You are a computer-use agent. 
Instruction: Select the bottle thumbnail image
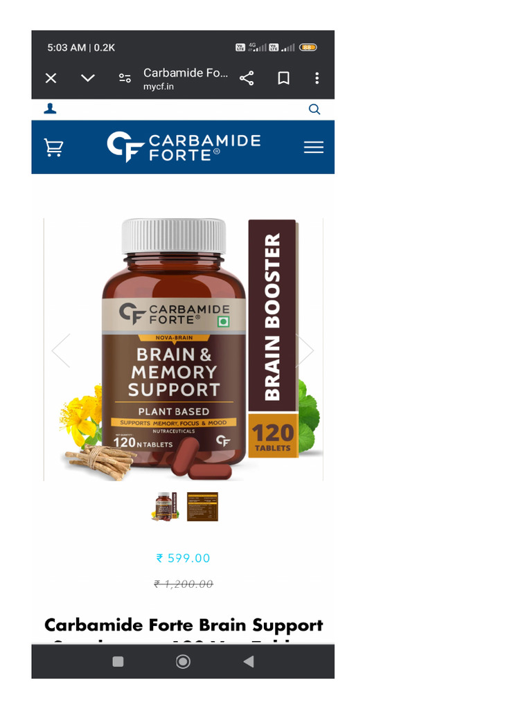166,506
